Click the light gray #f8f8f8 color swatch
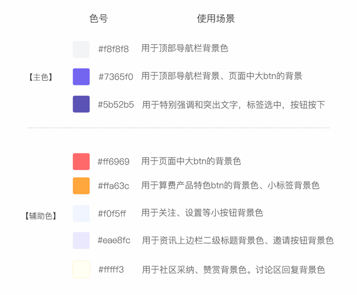This screenshot has width=357, height=295. (81, 49)
